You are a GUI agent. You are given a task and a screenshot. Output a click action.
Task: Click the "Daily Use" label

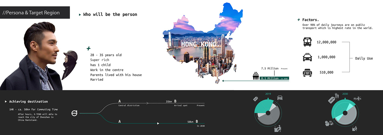click(x=364, y=58)
